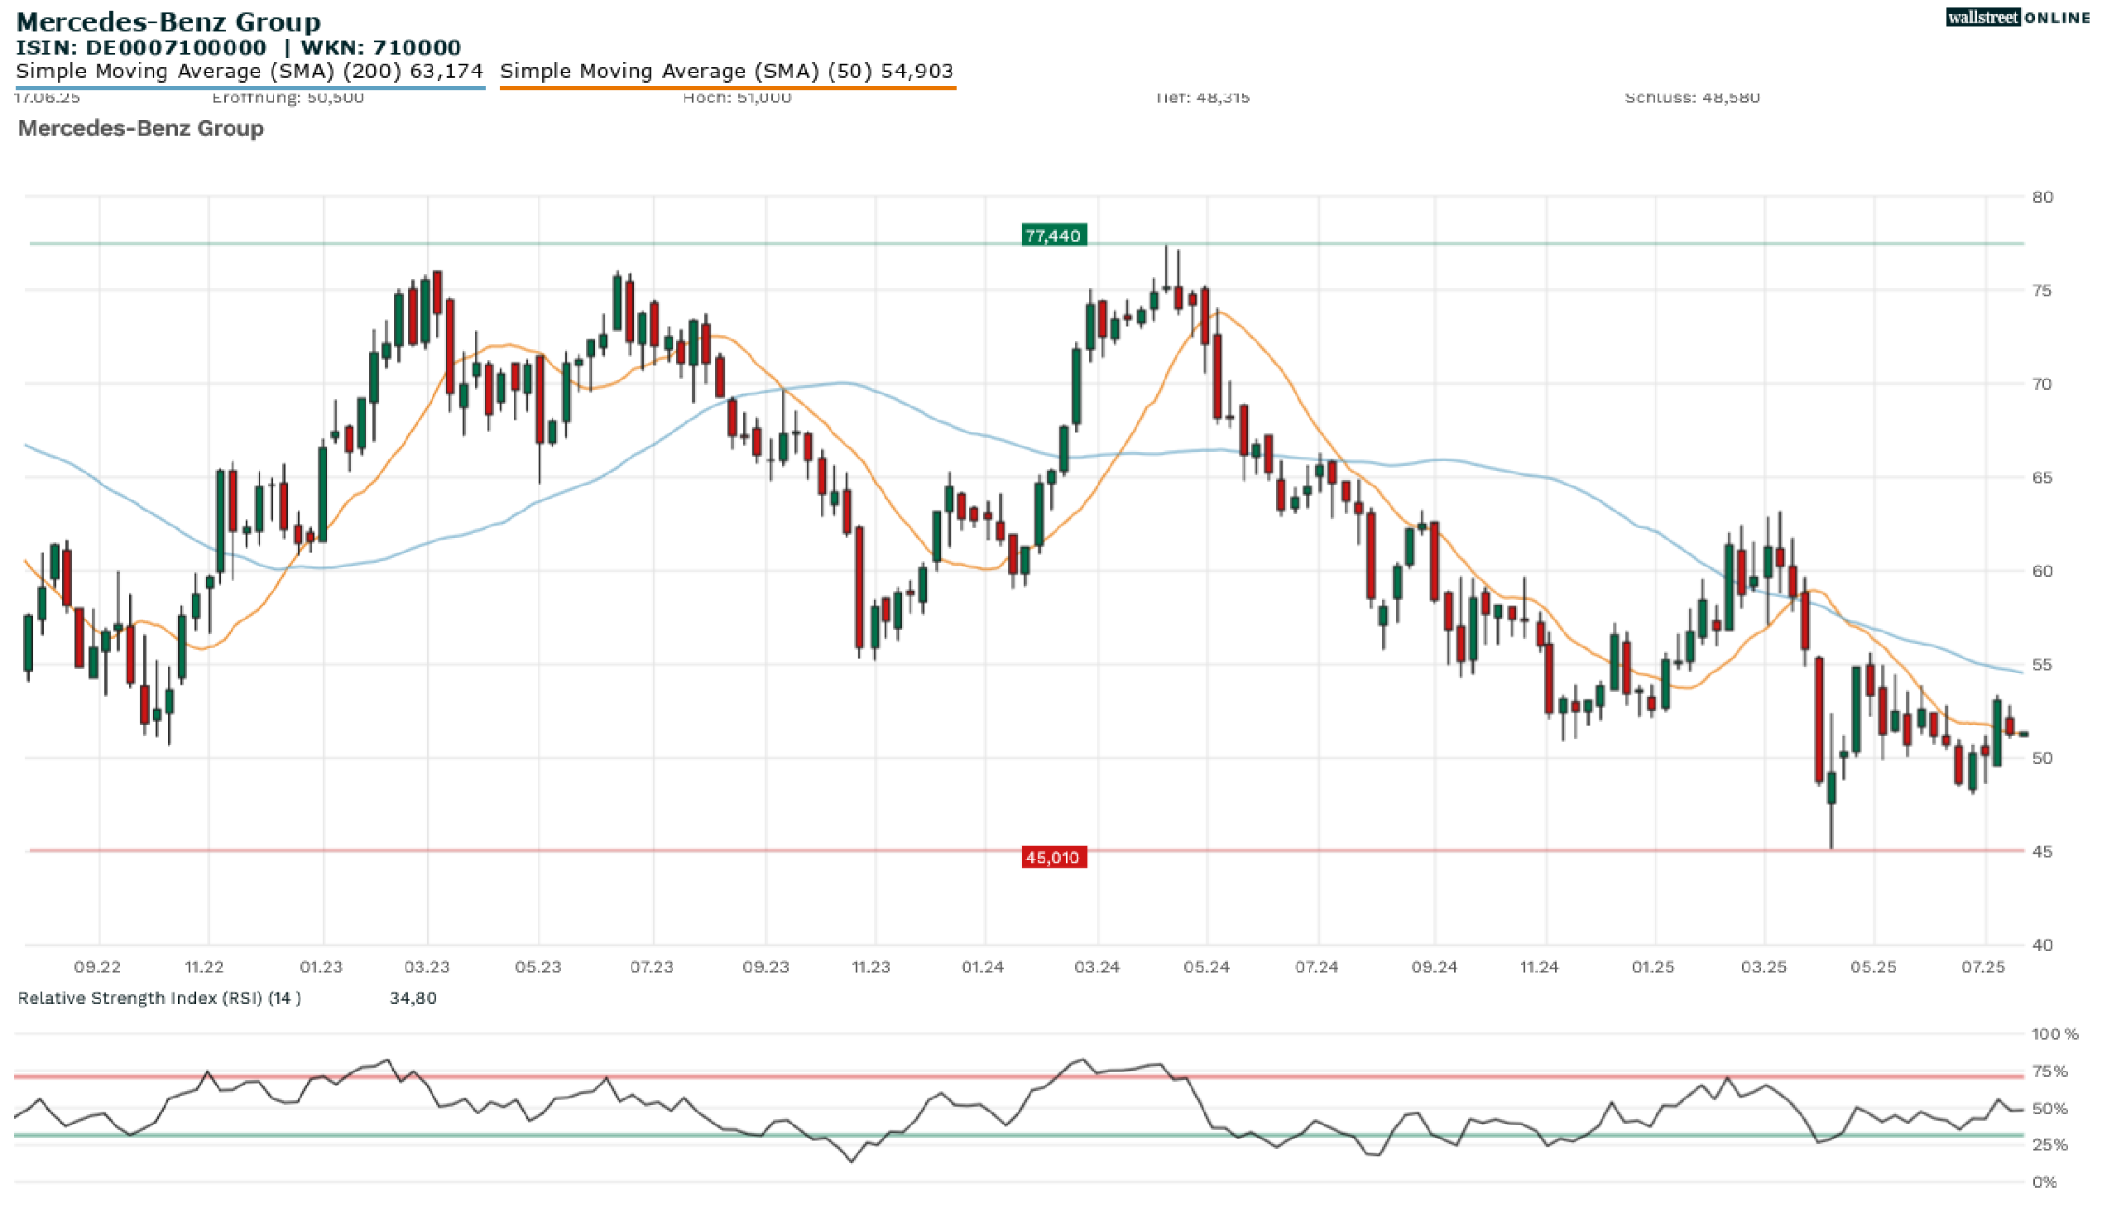Click the 75% RSI axis label
Screen dimensions: 2102x1225
pyautogui.click(x=2051, y=1070)
